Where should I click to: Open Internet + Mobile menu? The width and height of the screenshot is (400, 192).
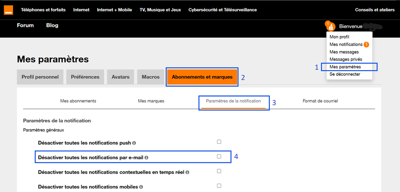(x=115, y=10)
